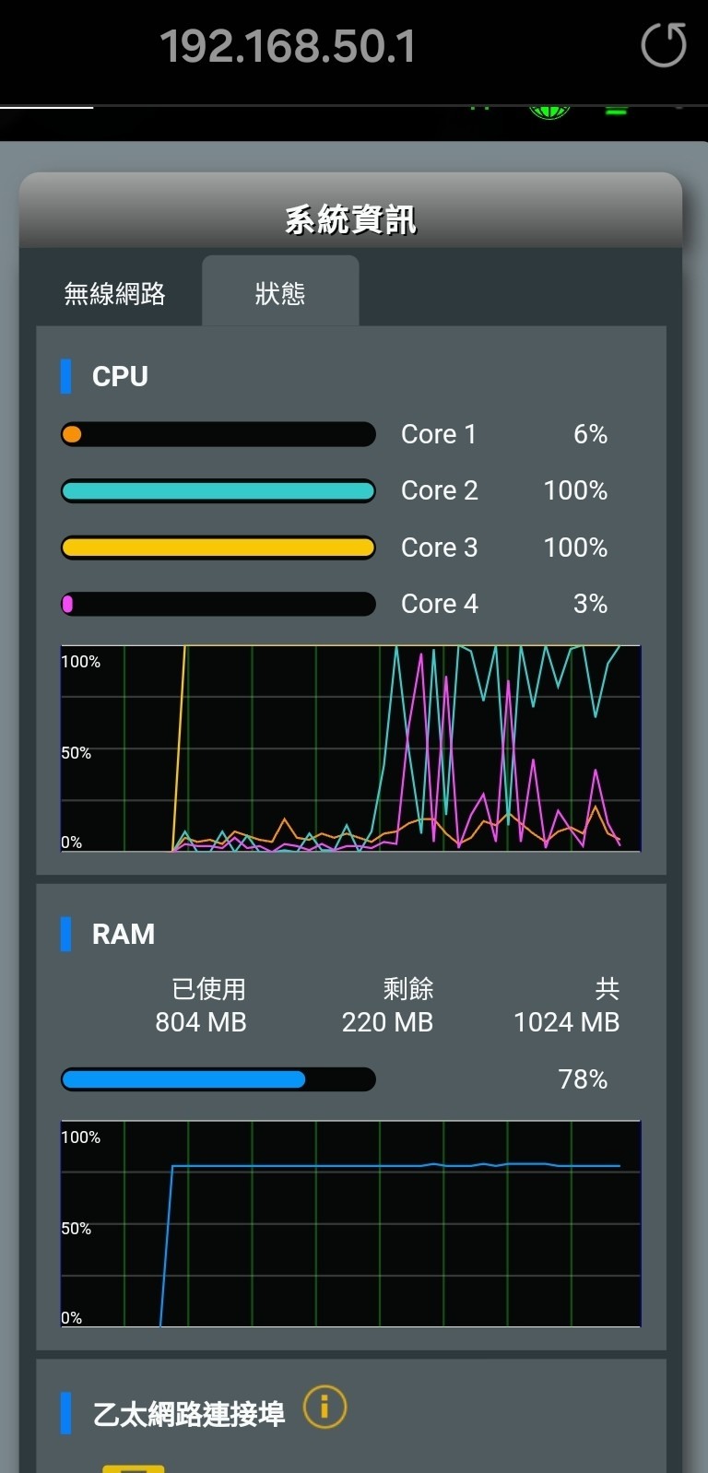
Task: Tap the green bar indicator beside globe
Action: (x=616, y=112)
